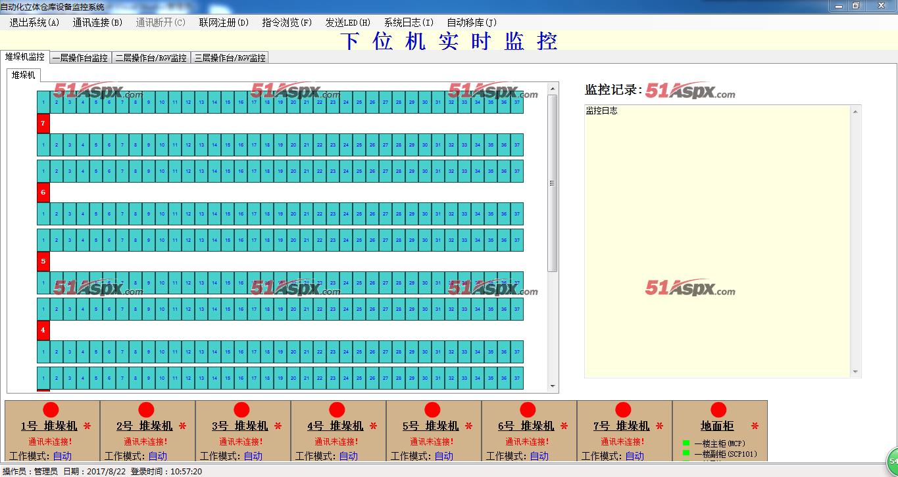
Task: Switch to the 三层操作台/RGV监控 tab
Action: [230, 58]
